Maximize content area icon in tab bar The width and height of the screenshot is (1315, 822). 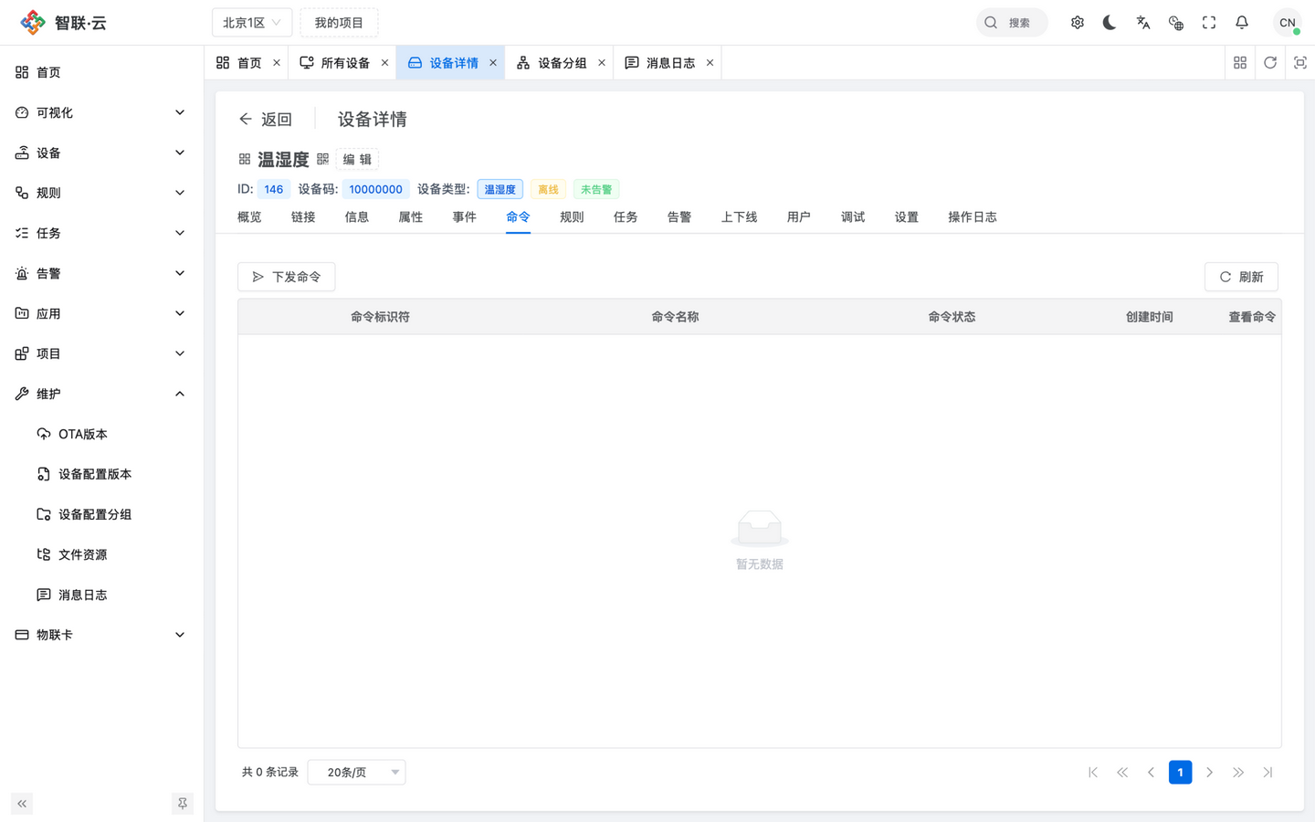tap(1300, 63)
